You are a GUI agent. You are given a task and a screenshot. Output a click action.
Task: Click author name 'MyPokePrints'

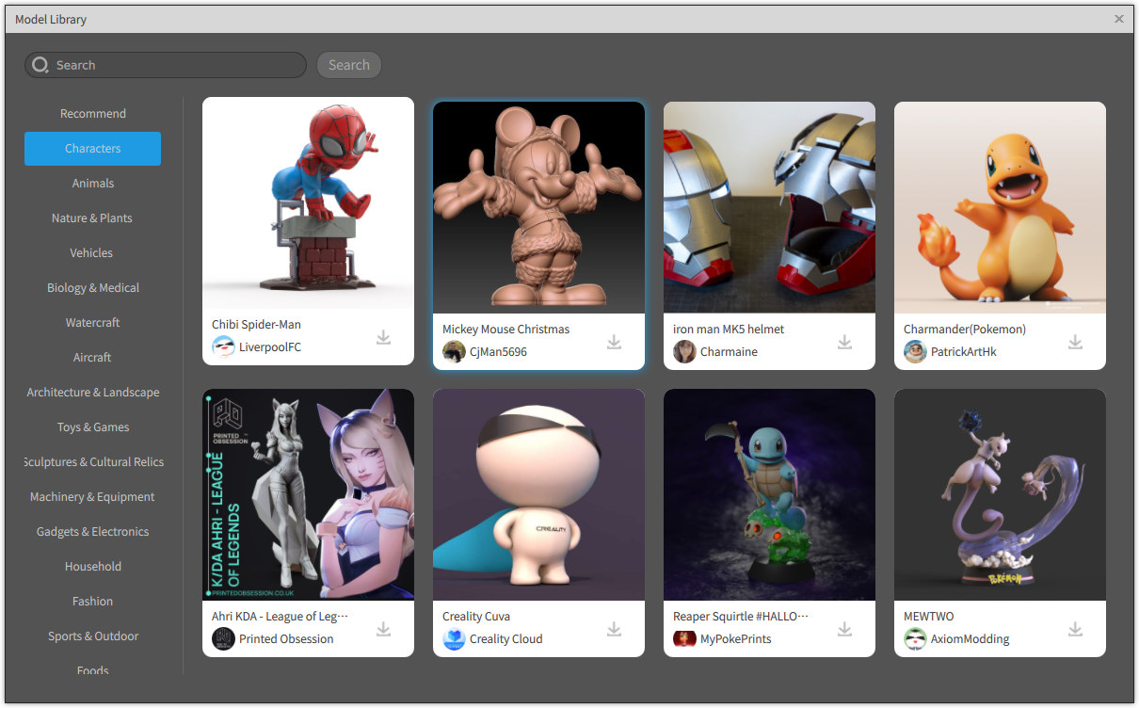(735, 639)
